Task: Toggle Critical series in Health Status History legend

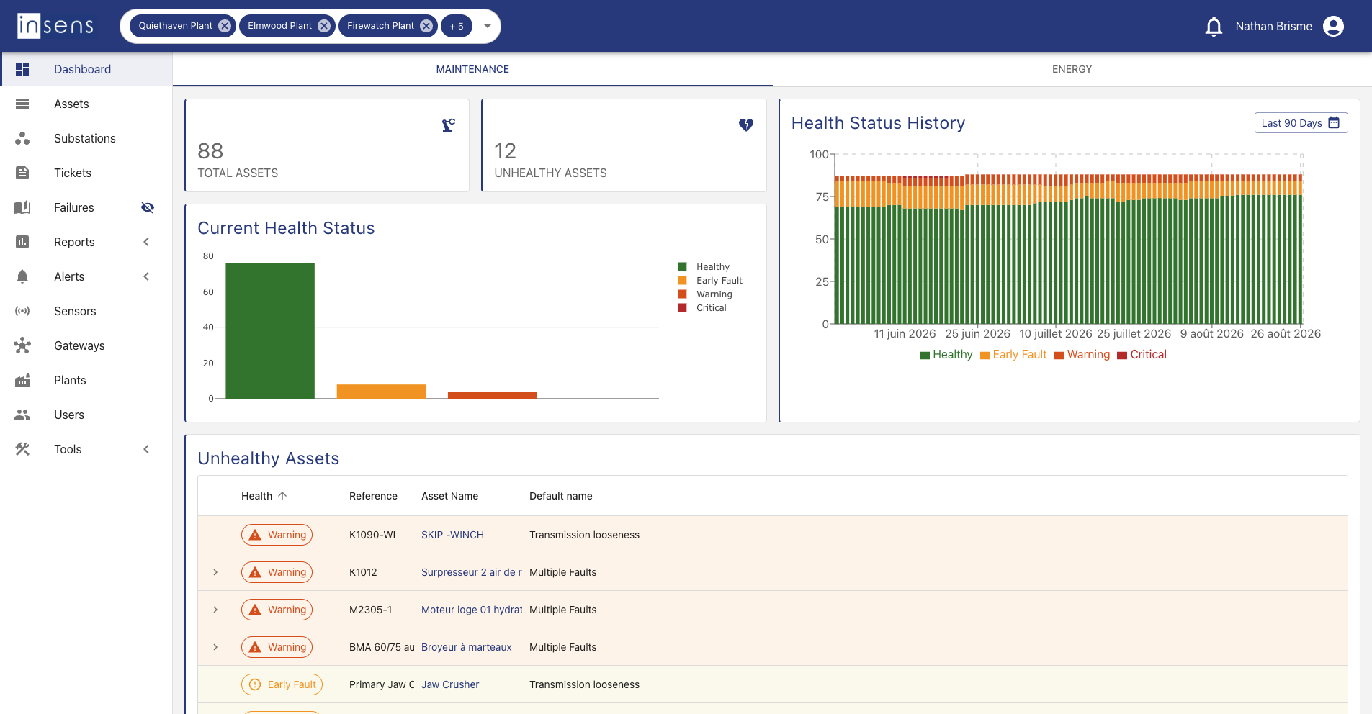Action: [1142, 355]
